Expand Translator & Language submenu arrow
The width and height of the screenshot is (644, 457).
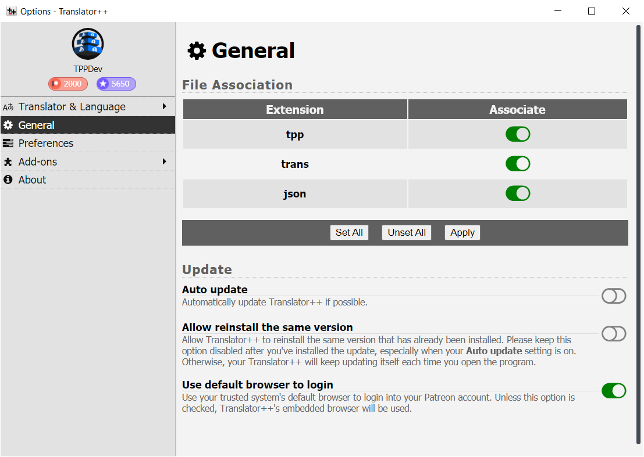164,107
